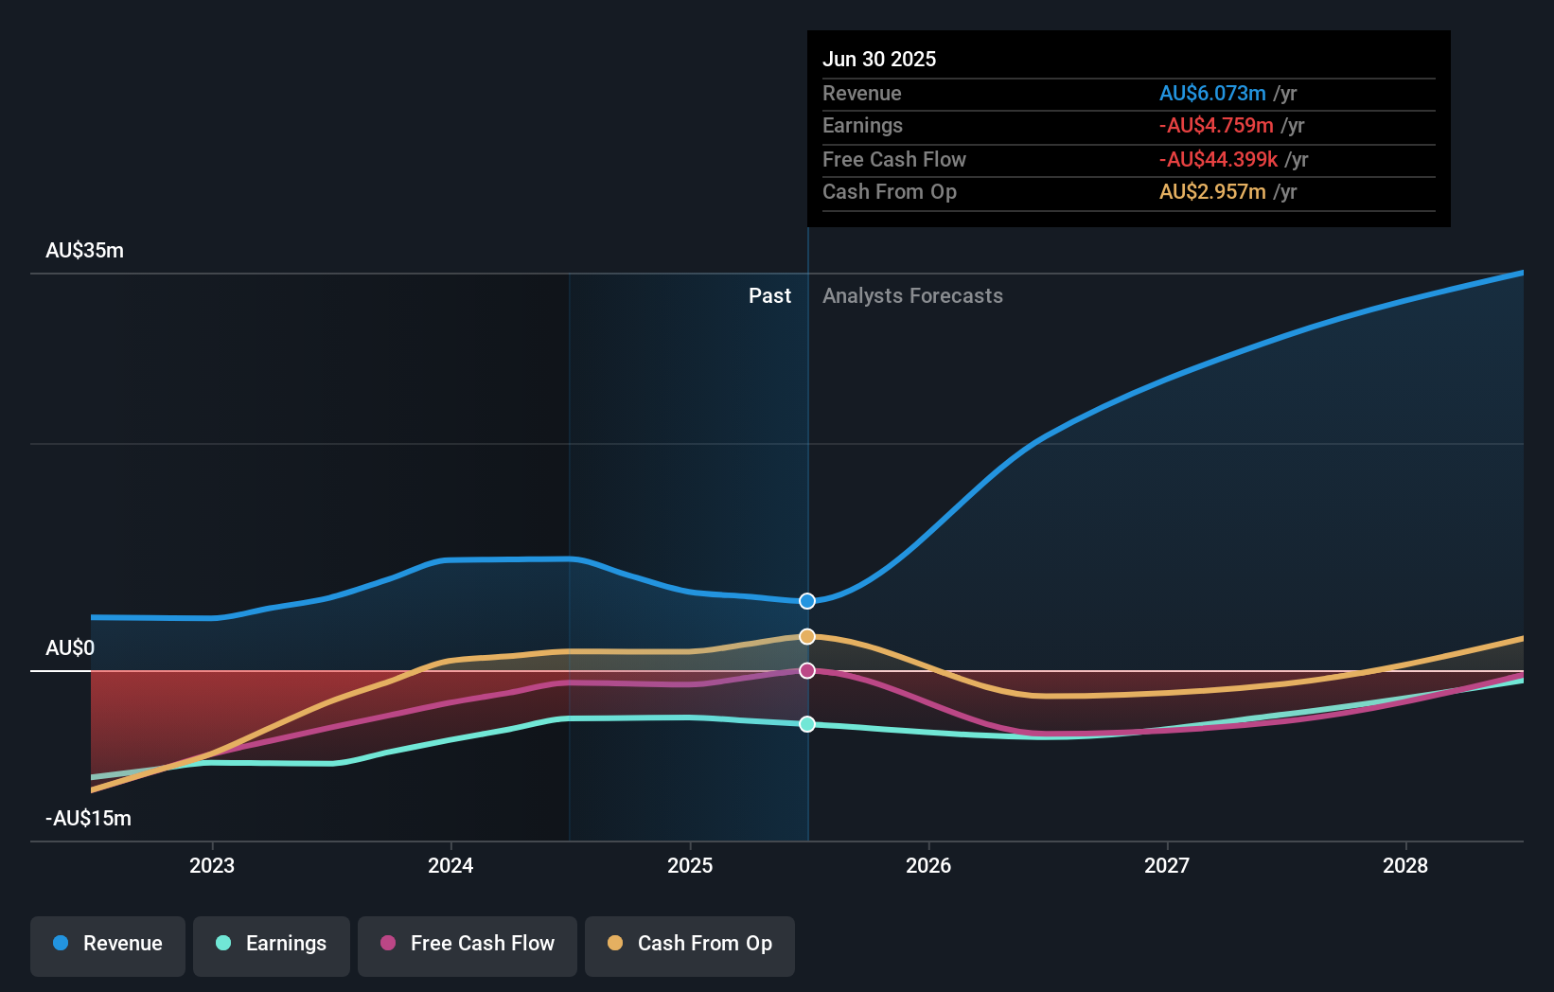Screen dimensions: 1554x992
Task: Select the Revenue data point marker on chart
Action: click(x=806, y=600)
